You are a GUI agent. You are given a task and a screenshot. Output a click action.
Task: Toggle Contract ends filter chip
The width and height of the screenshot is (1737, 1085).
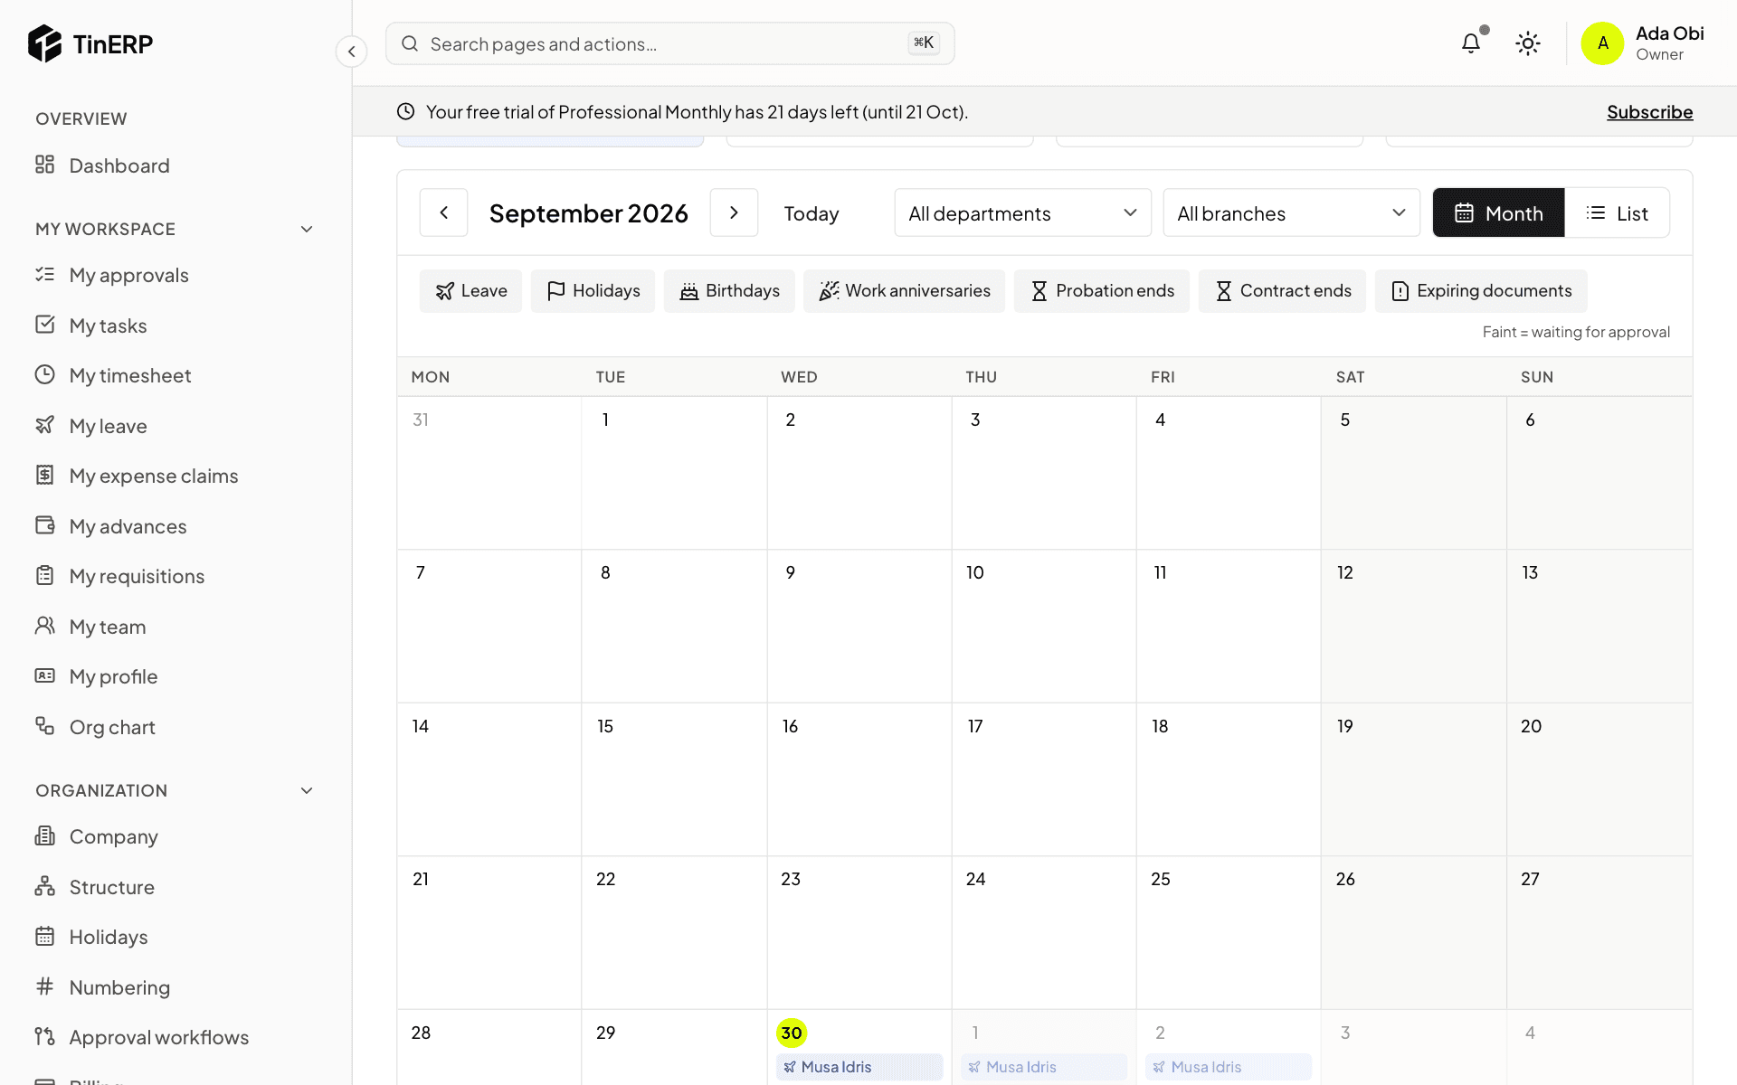pos(1282,291)
